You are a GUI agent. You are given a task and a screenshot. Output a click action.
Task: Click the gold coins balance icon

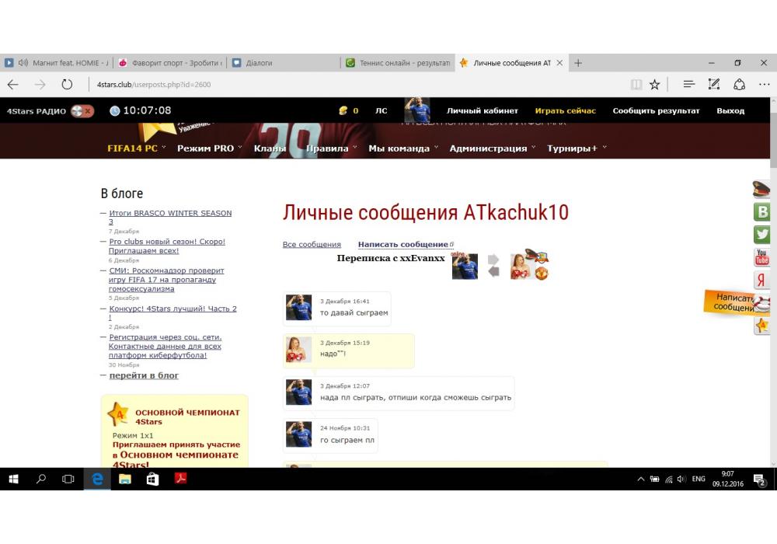click(x=343, y=111)
